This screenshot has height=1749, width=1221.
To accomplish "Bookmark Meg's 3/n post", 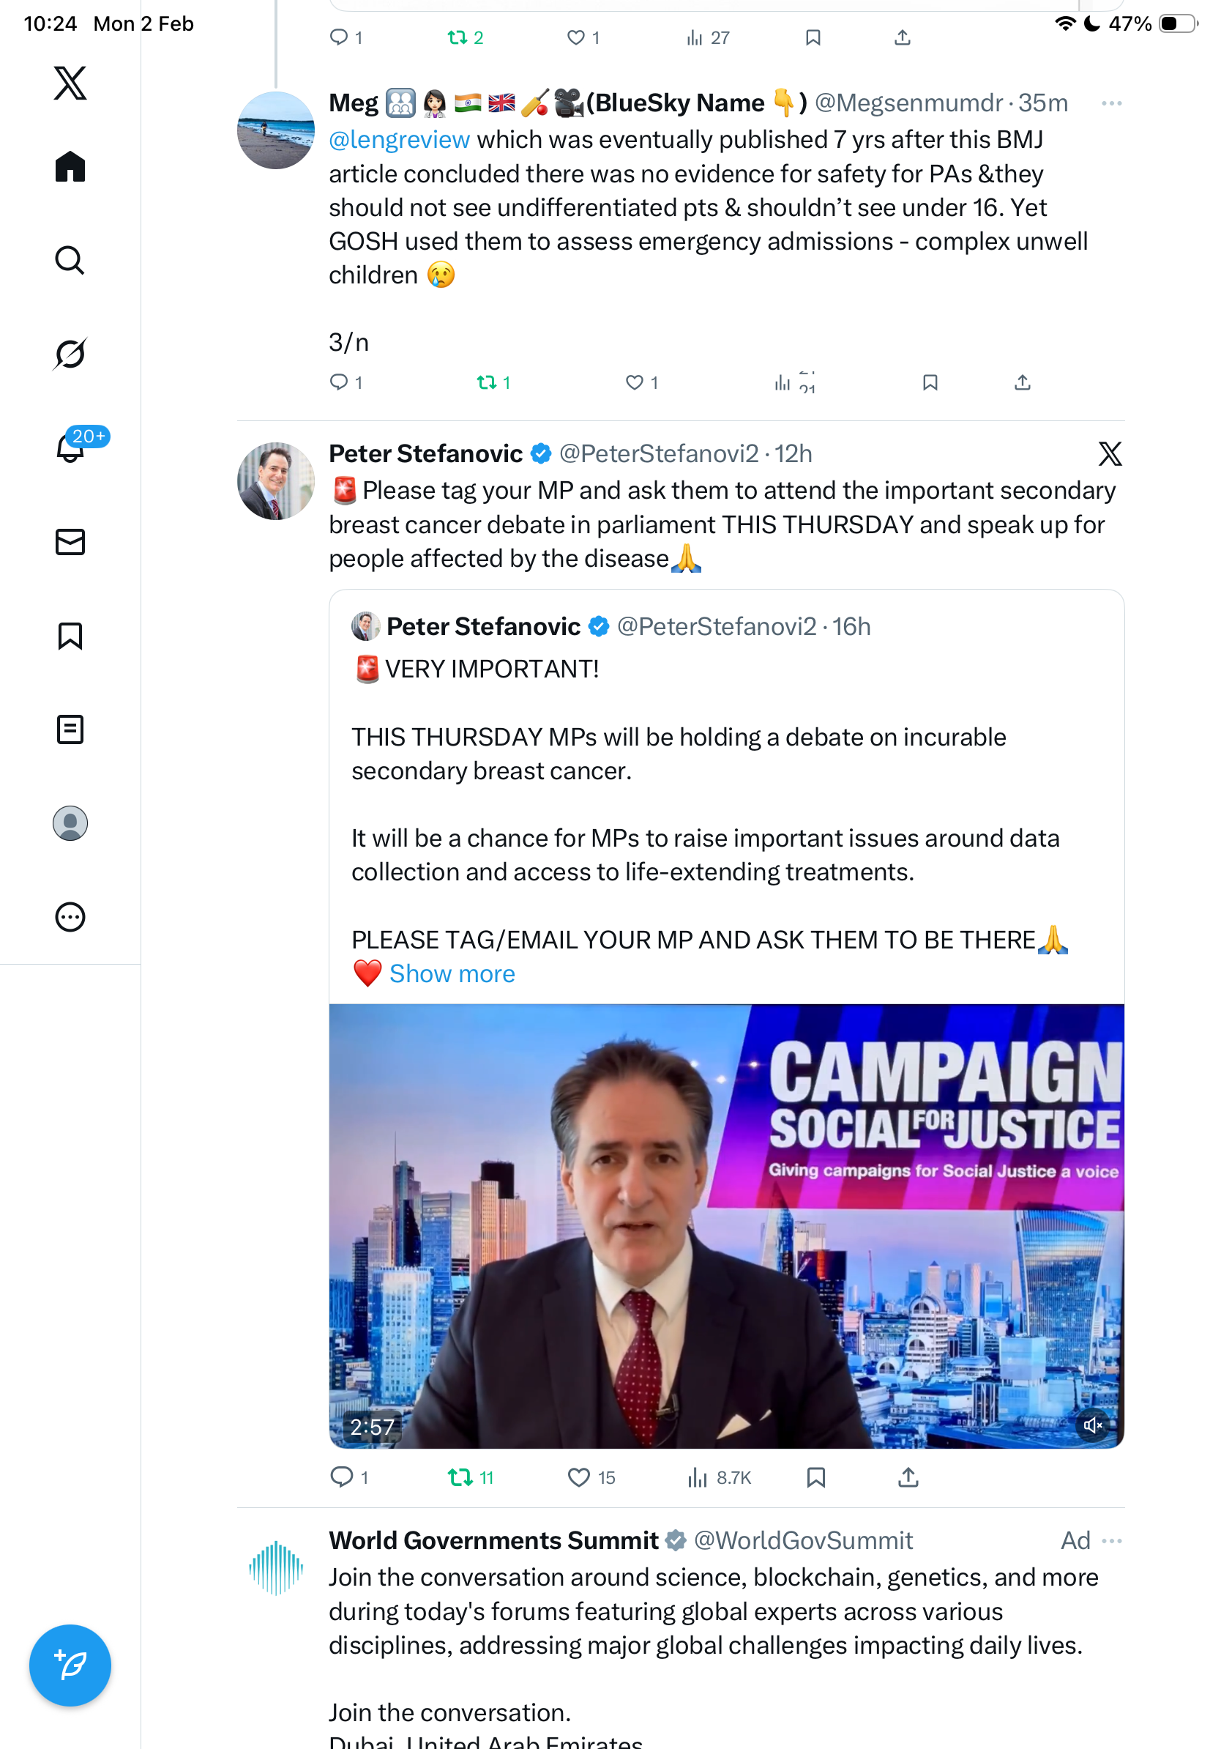I will [x=930, y=382].
